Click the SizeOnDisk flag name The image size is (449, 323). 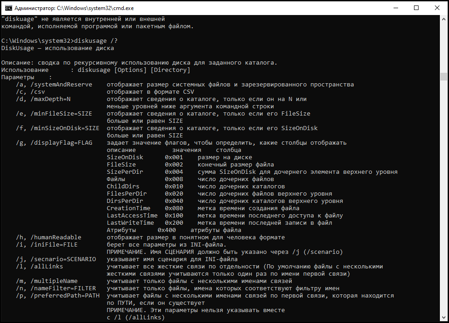pos(125,157)
